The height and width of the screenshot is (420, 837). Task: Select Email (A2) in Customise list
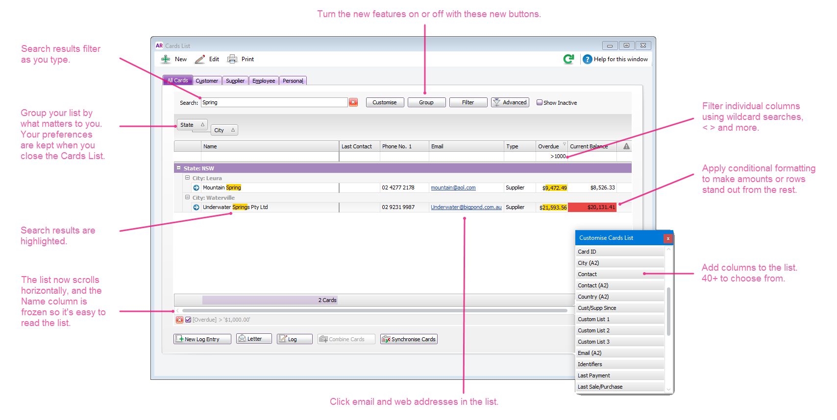[620, 353]
